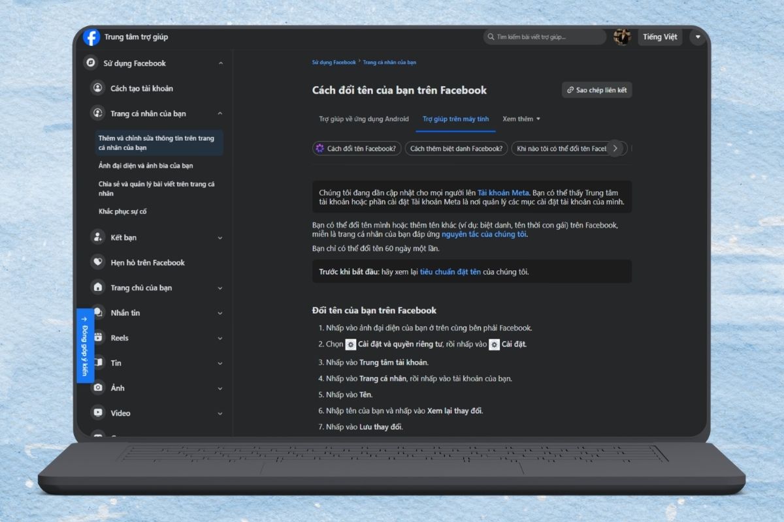Expand the Ảnh section chevron
784x522 pixels.
point(220,388)
